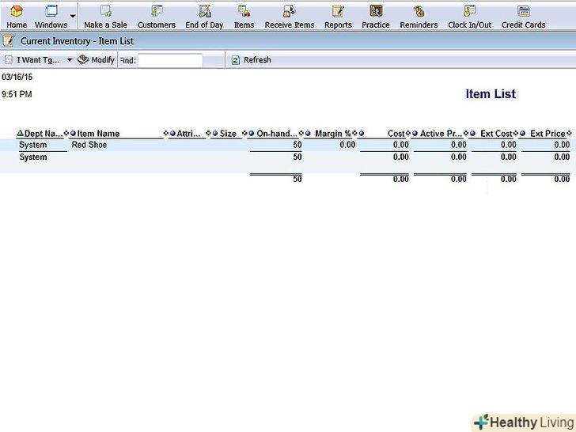This screenshot has height=432, width=576.
Task: Click the Modify button
Action: (x=97, y=59)
